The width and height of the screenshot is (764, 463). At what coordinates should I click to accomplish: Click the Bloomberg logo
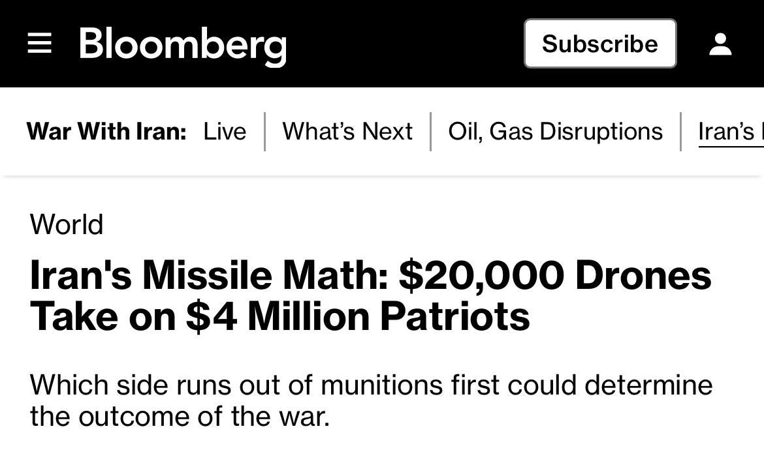[183, 45]
